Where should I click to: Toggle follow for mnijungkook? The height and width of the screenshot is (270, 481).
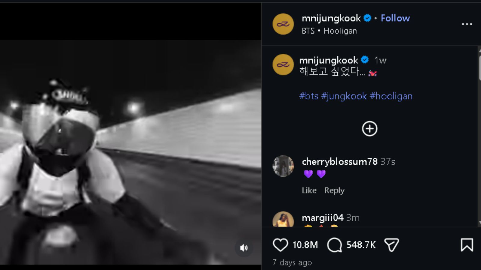395,18
